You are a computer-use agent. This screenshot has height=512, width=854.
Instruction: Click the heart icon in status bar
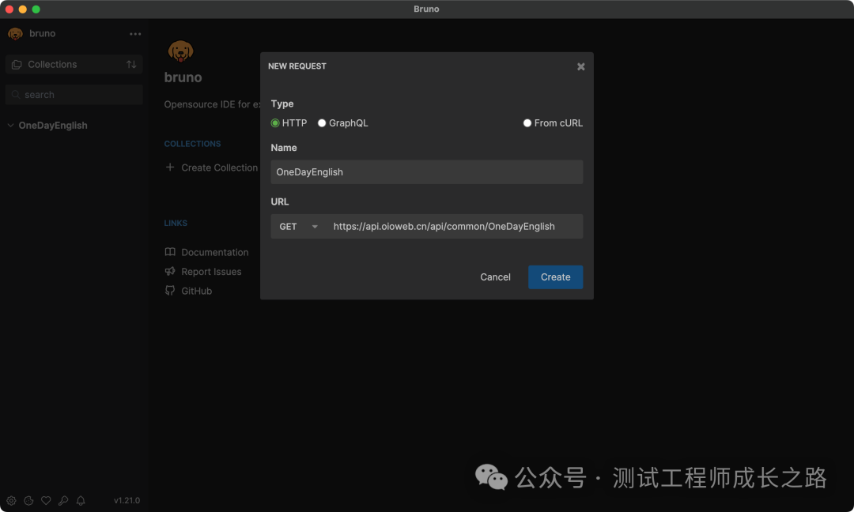[47, 501]
